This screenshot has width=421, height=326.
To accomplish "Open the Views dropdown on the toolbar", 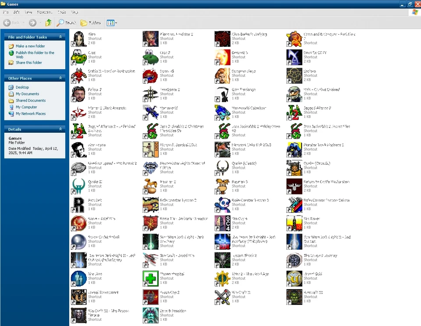I will point(111,22).
